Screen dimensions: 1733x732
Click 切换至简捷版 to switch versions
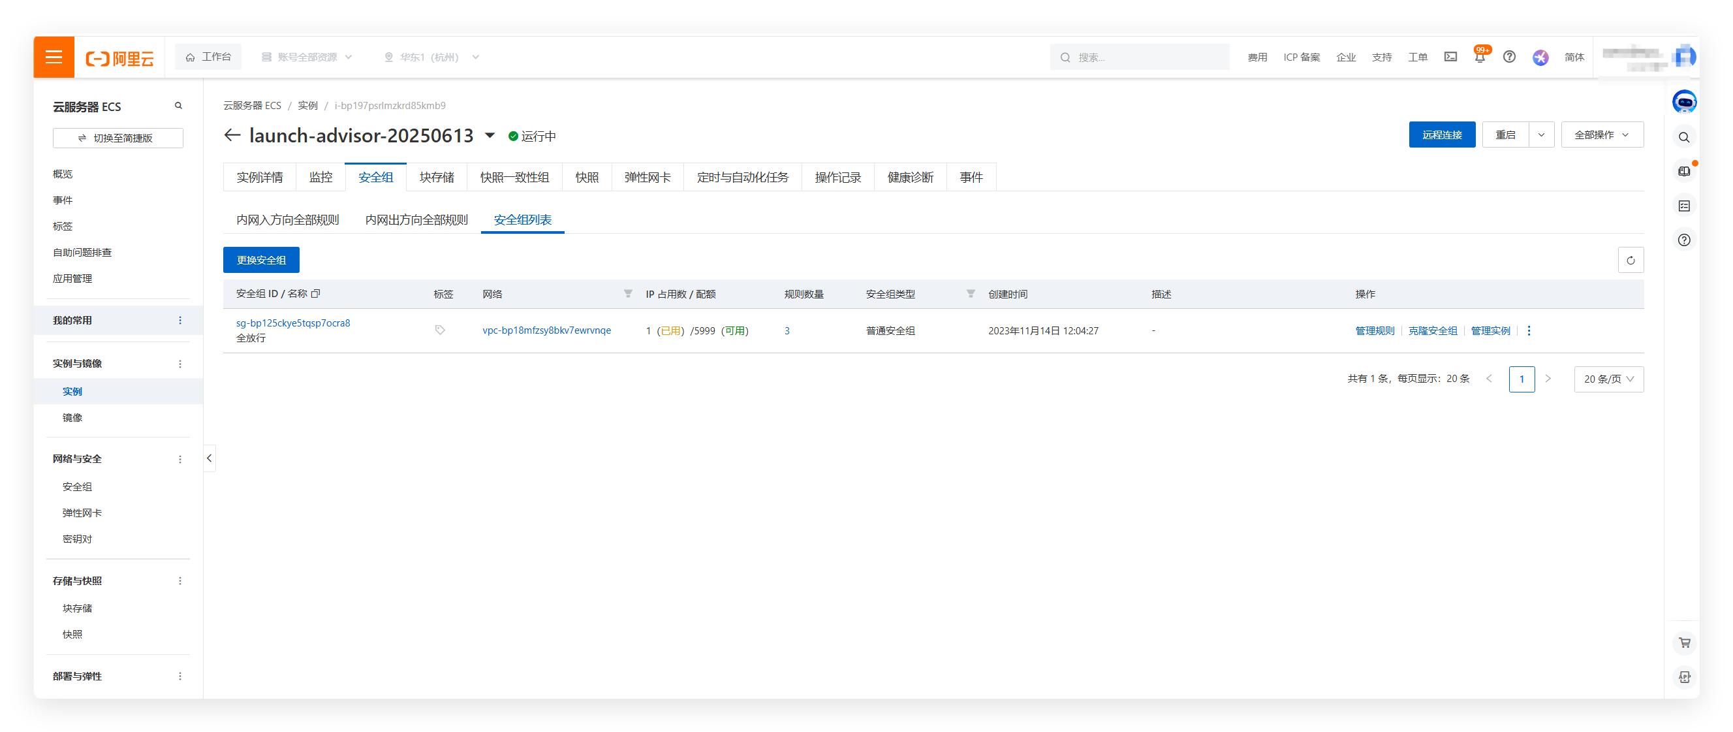point(117,138)
